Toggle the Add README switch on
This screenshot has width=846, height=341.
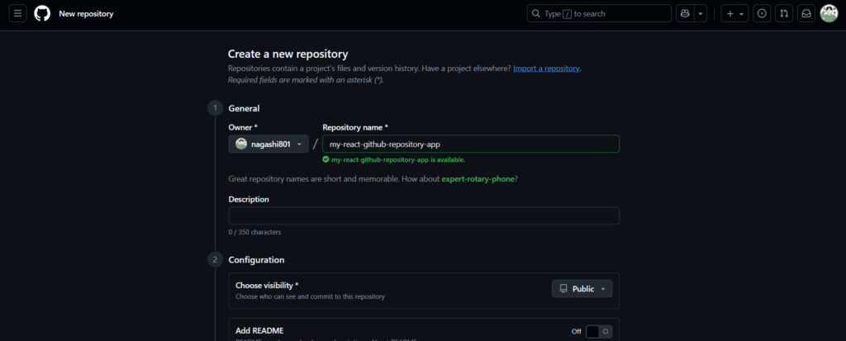pyautogui.click(x=598, y=331)
